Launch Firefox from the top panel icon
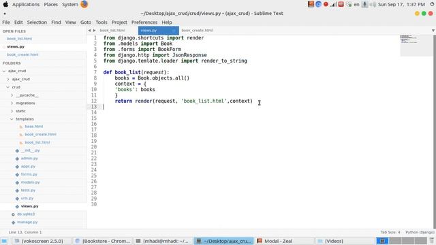This screenshot has width=436, height=245. point(84,4)
